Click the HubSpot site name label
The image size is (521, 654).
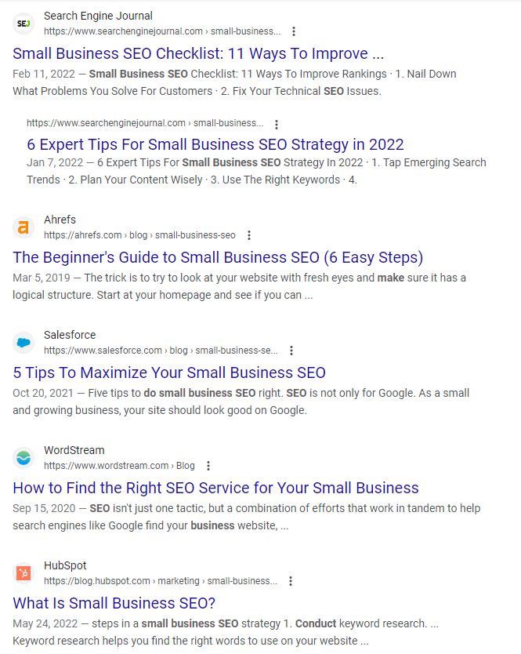65,565
